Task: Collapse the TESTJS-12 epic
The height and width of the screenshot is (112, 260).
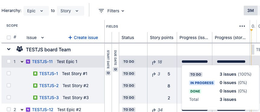Action: 22,110
